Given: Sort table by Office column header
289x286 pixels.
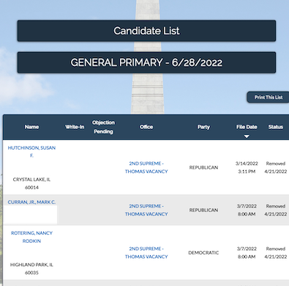Looking at the screenshot, I should point(146,127).
